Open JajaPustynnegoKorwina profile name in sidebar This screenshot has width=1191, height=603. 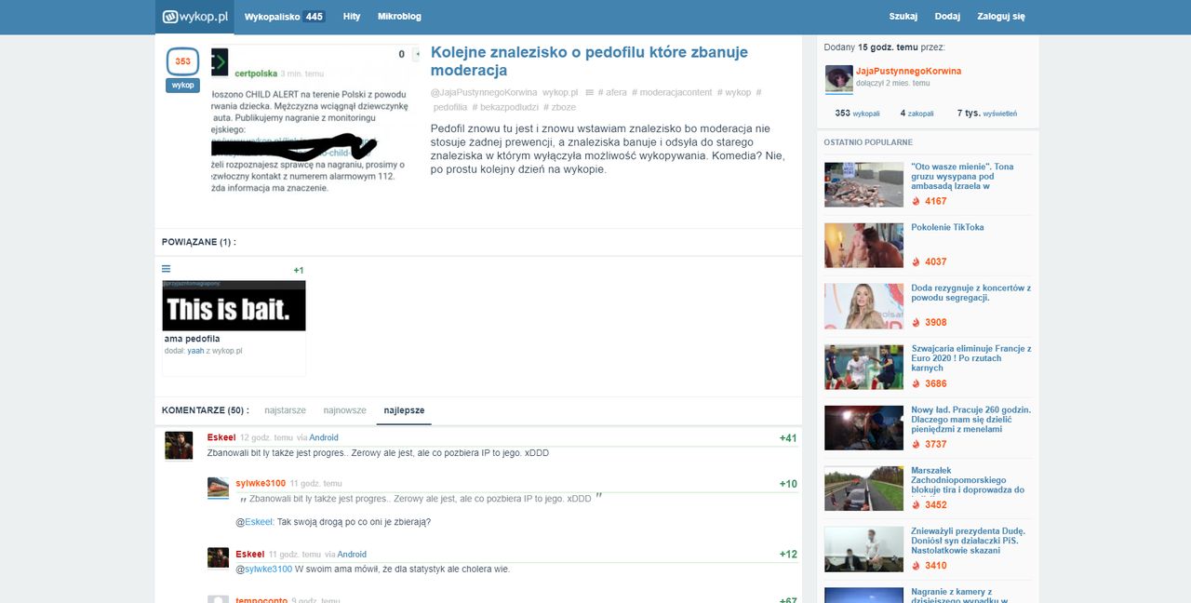(x=909, y=71)
